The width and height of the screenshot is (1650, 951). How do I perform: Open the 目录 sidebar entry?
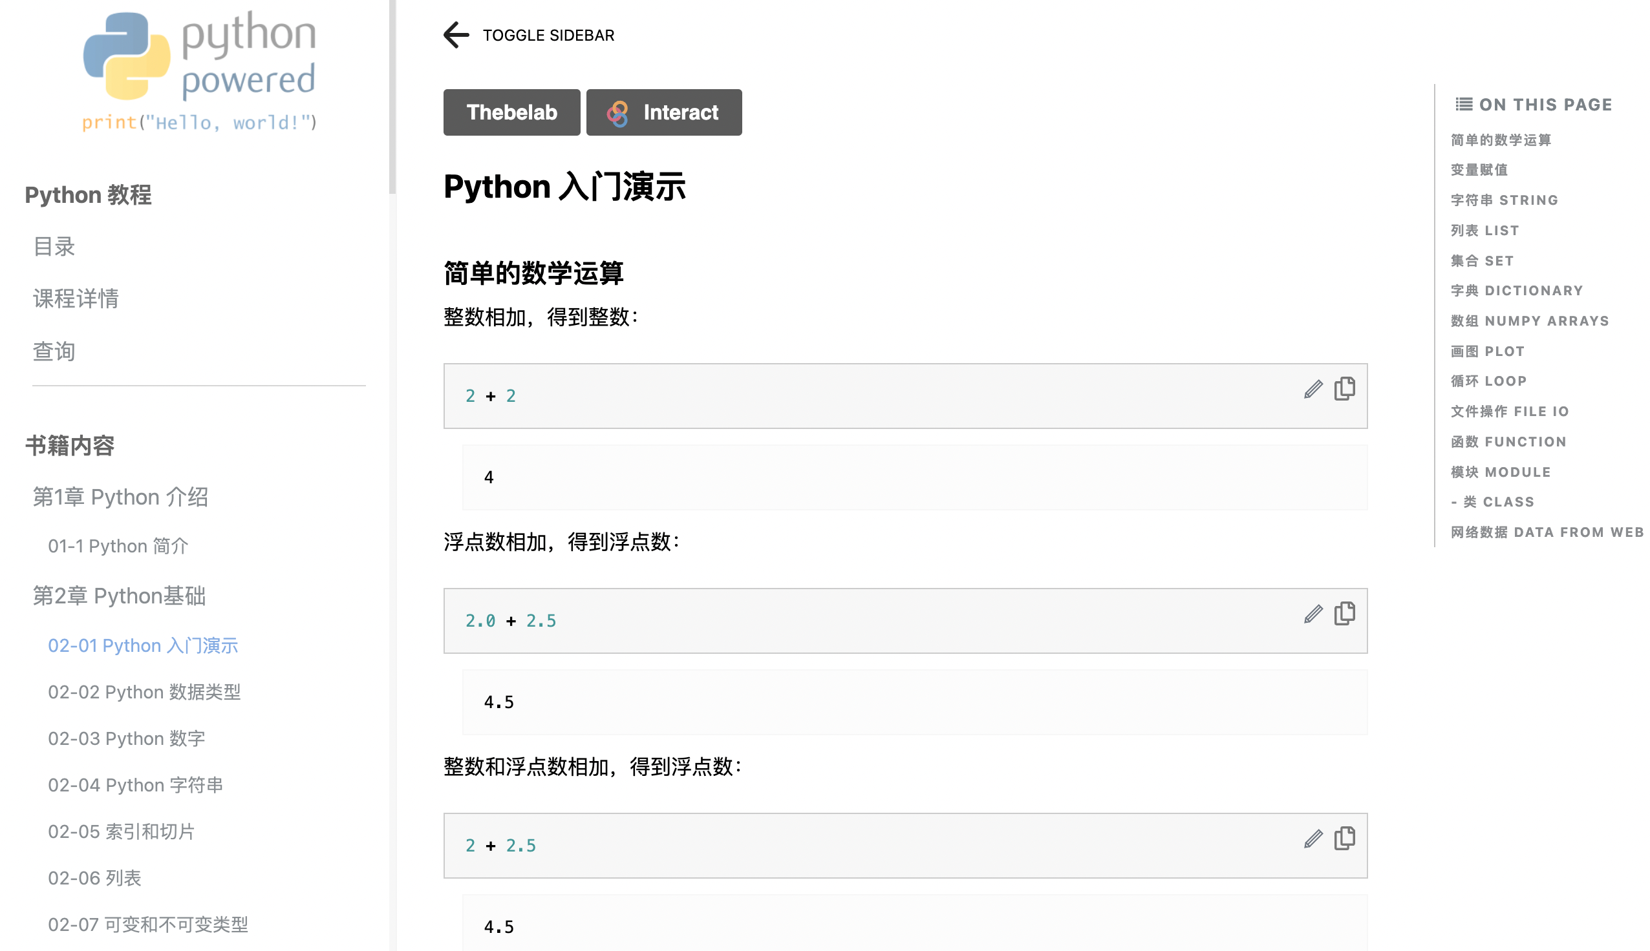[54, 247]
